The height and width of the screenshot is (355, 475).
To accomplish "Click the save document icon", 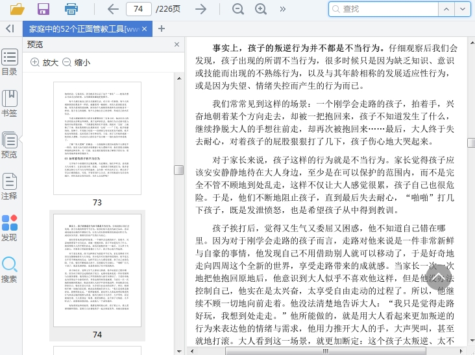I will 43,9.
